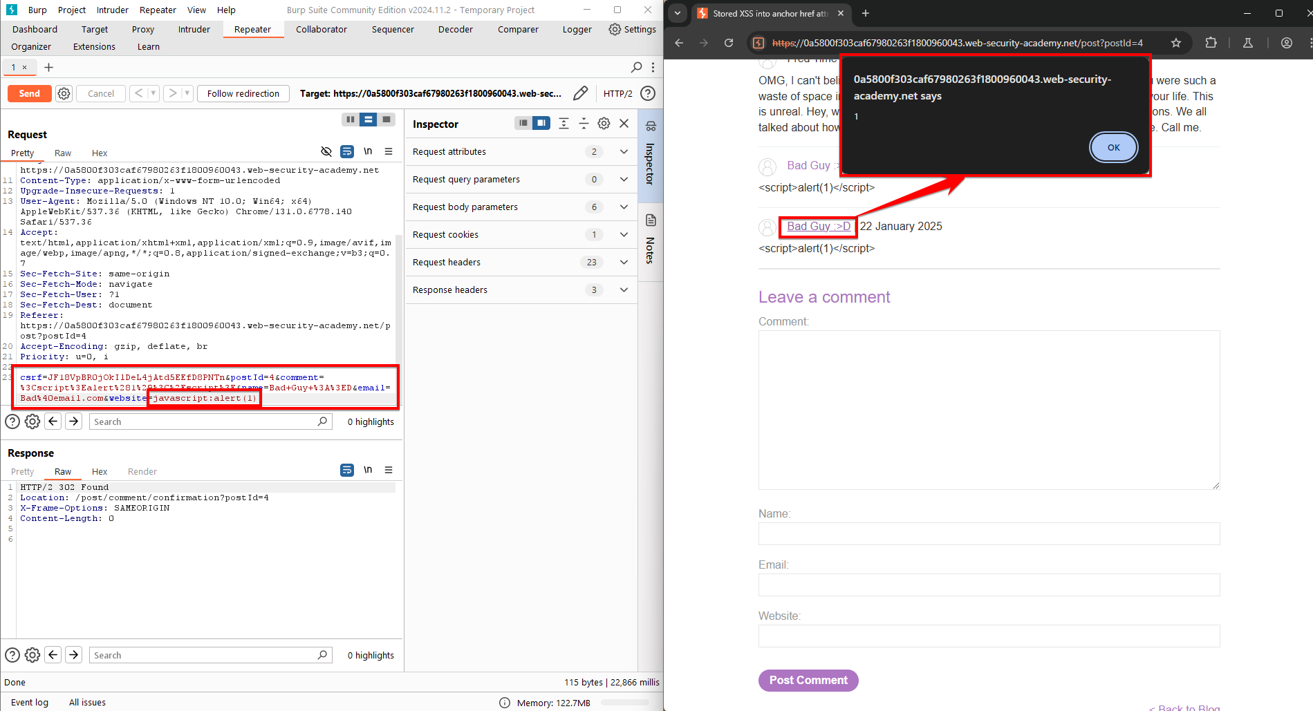Open the Project menu
This screenshot has height=711, width=1313.
[72, 10]
